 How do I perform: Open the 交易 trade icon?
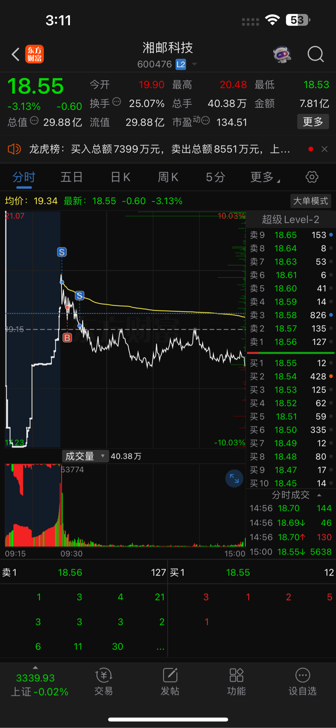(104, 682)
